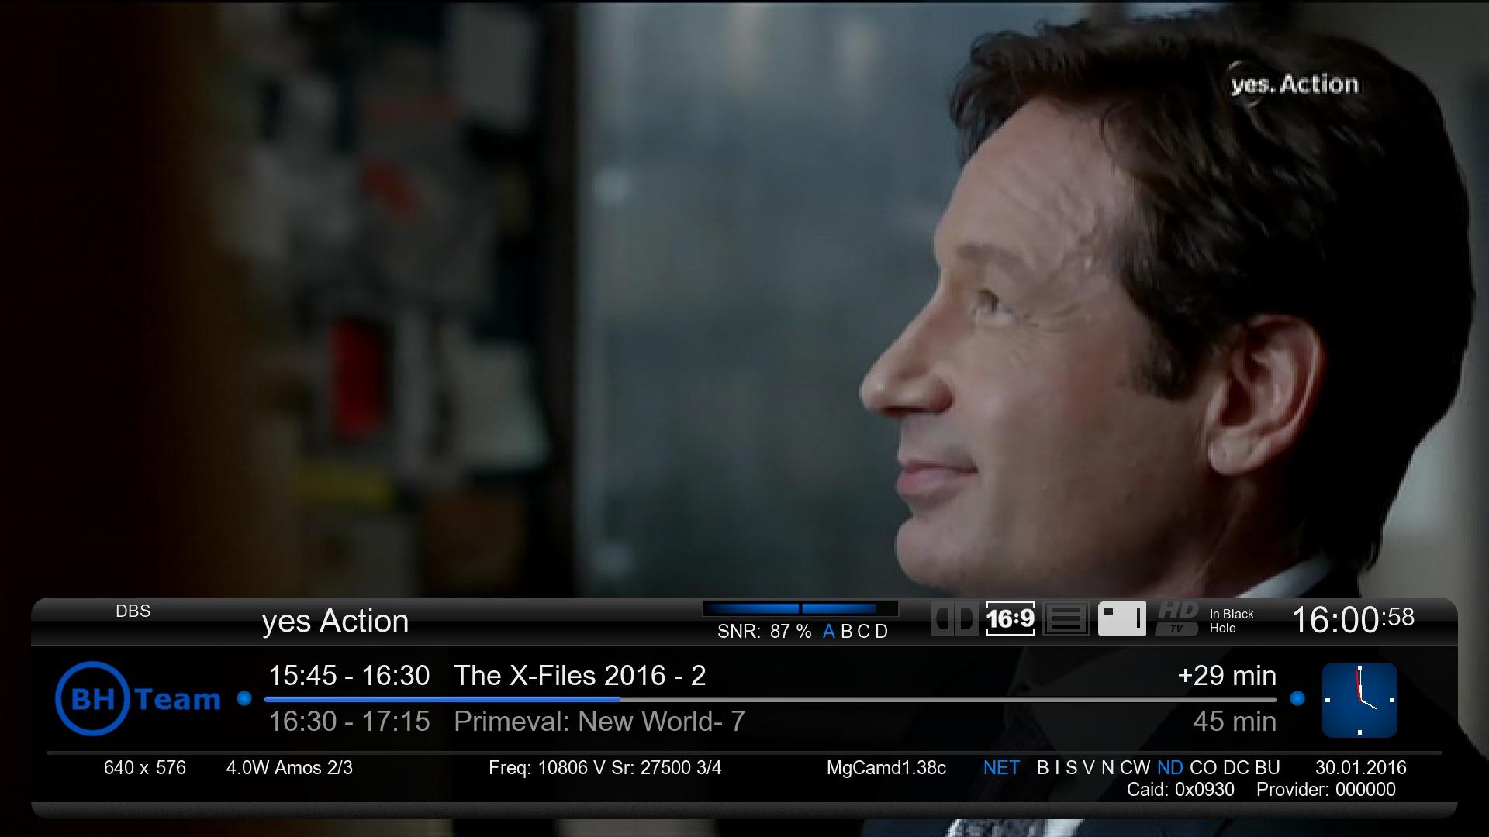This screenshot has height=837, width=1489.
Task: Click the X-Files event progress bar
Action: point(769,699)
